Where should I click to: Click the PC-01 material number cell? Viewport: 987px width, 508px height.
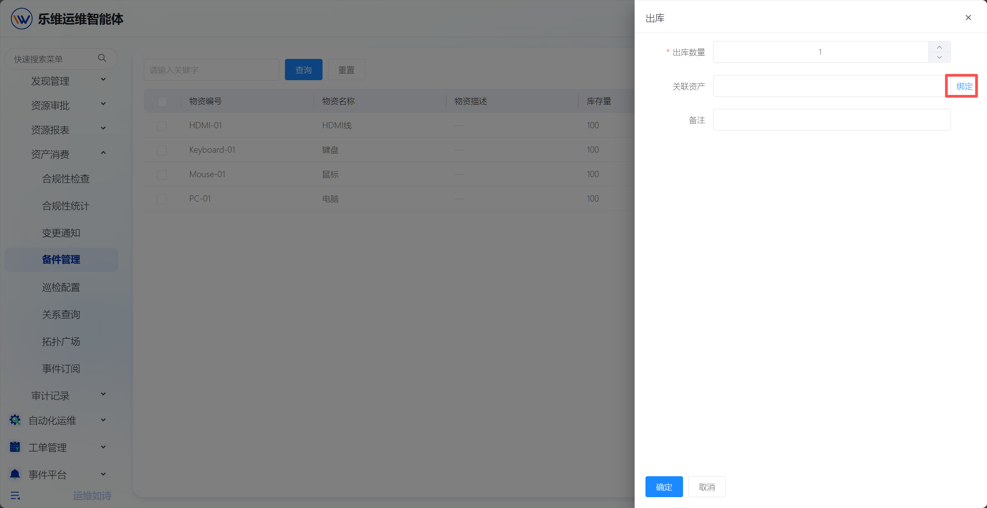pyautogui.click(x=200, y=199)
